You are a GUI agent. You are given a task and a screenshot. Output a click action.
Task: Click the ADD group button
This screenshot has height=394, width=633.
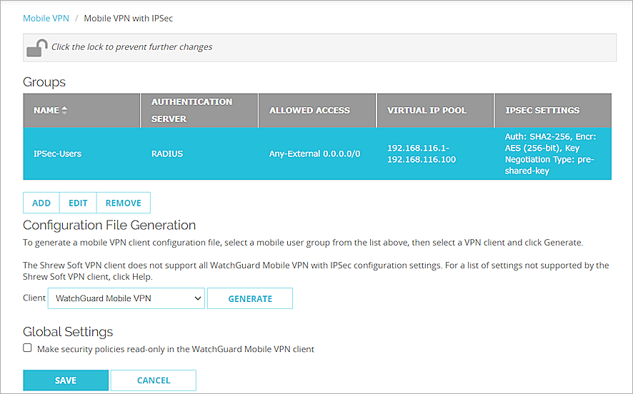coord(41,203)
